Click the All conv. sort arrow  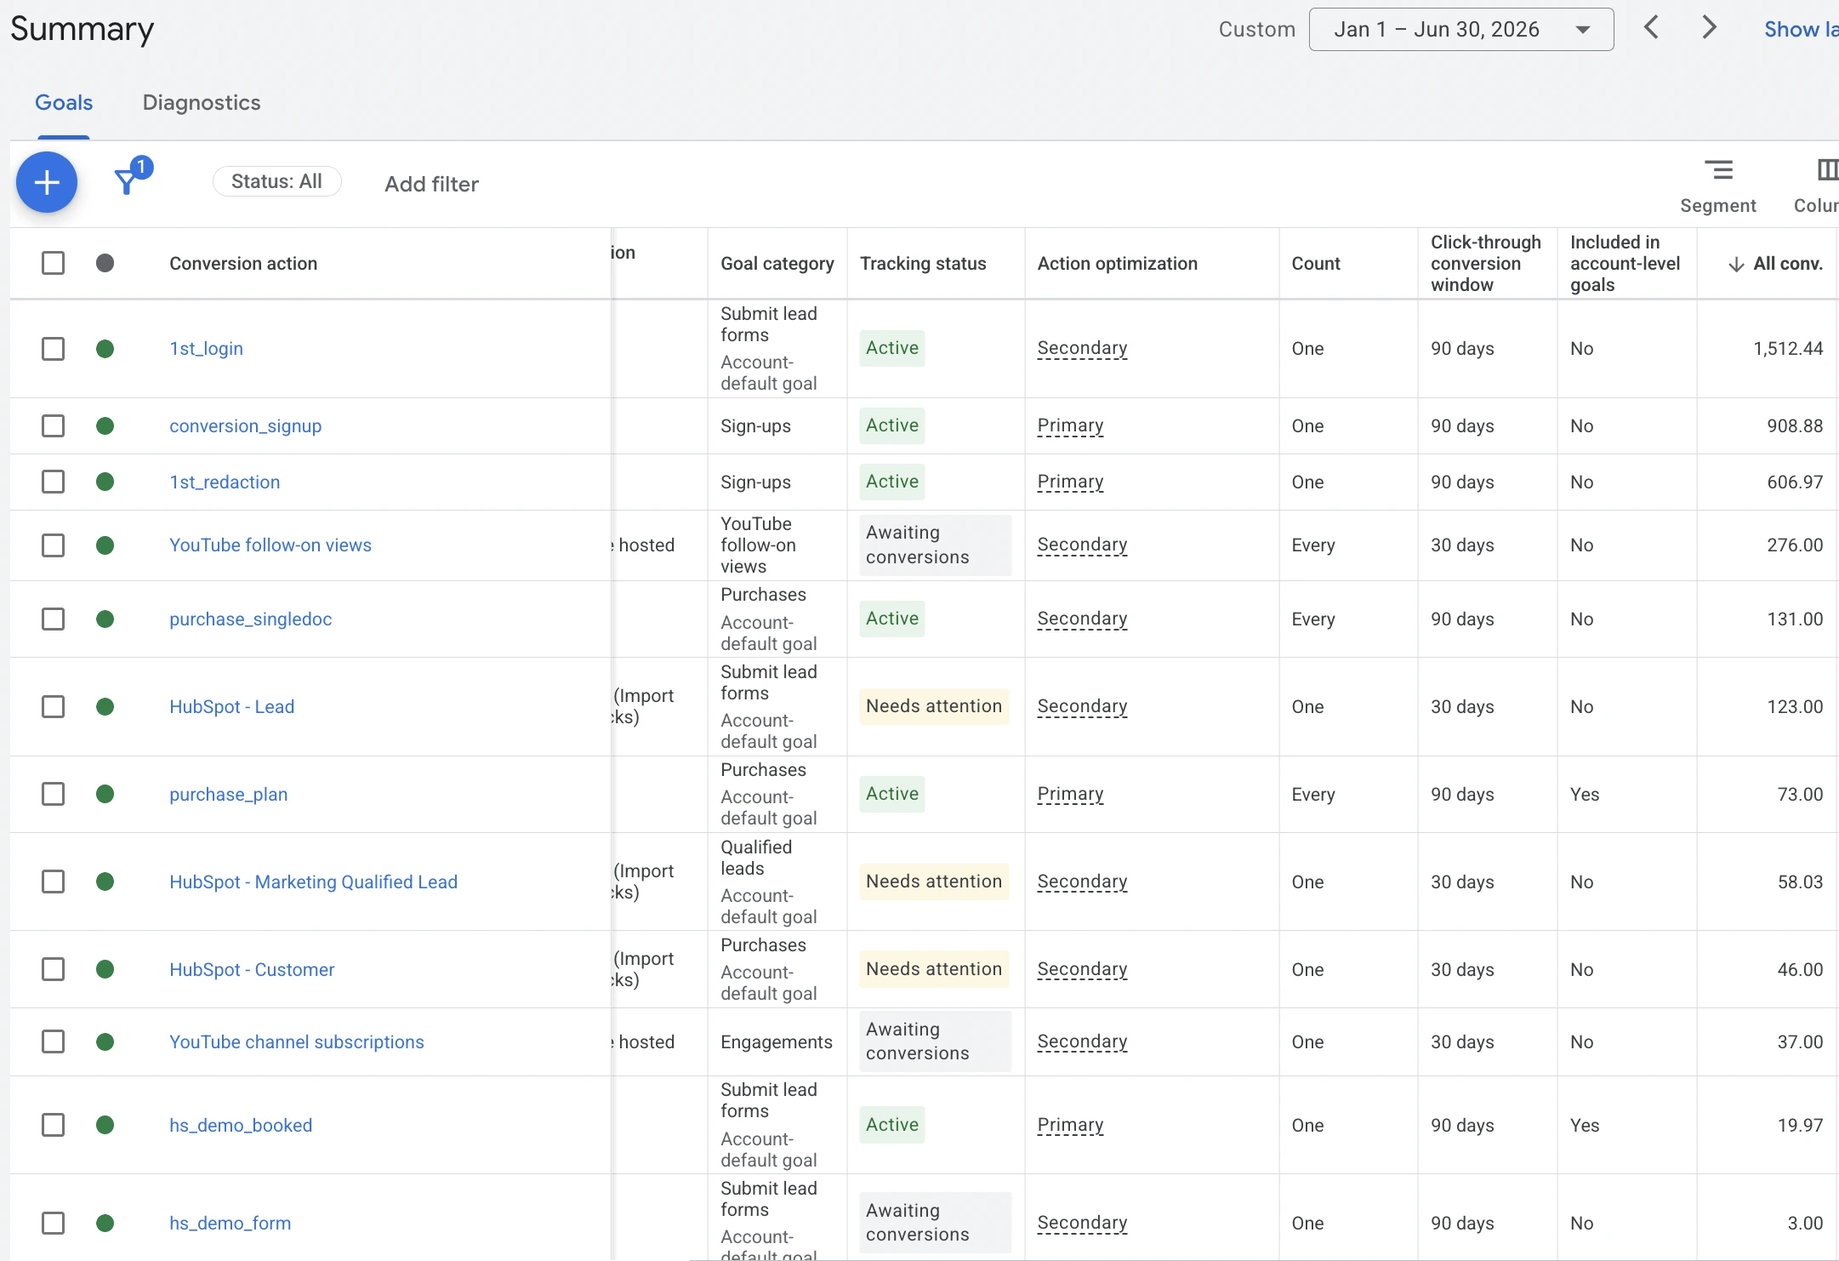tap(1736, 265)
